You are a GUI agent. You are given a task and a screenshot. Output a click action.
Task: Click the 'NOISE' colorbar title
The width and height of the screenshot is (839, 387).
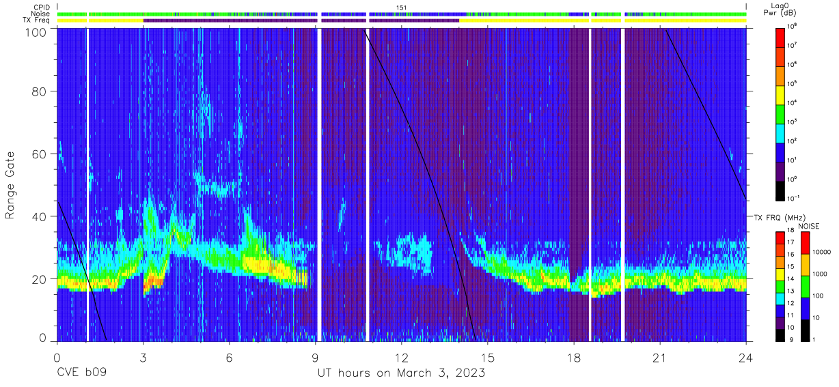(808, 225)
